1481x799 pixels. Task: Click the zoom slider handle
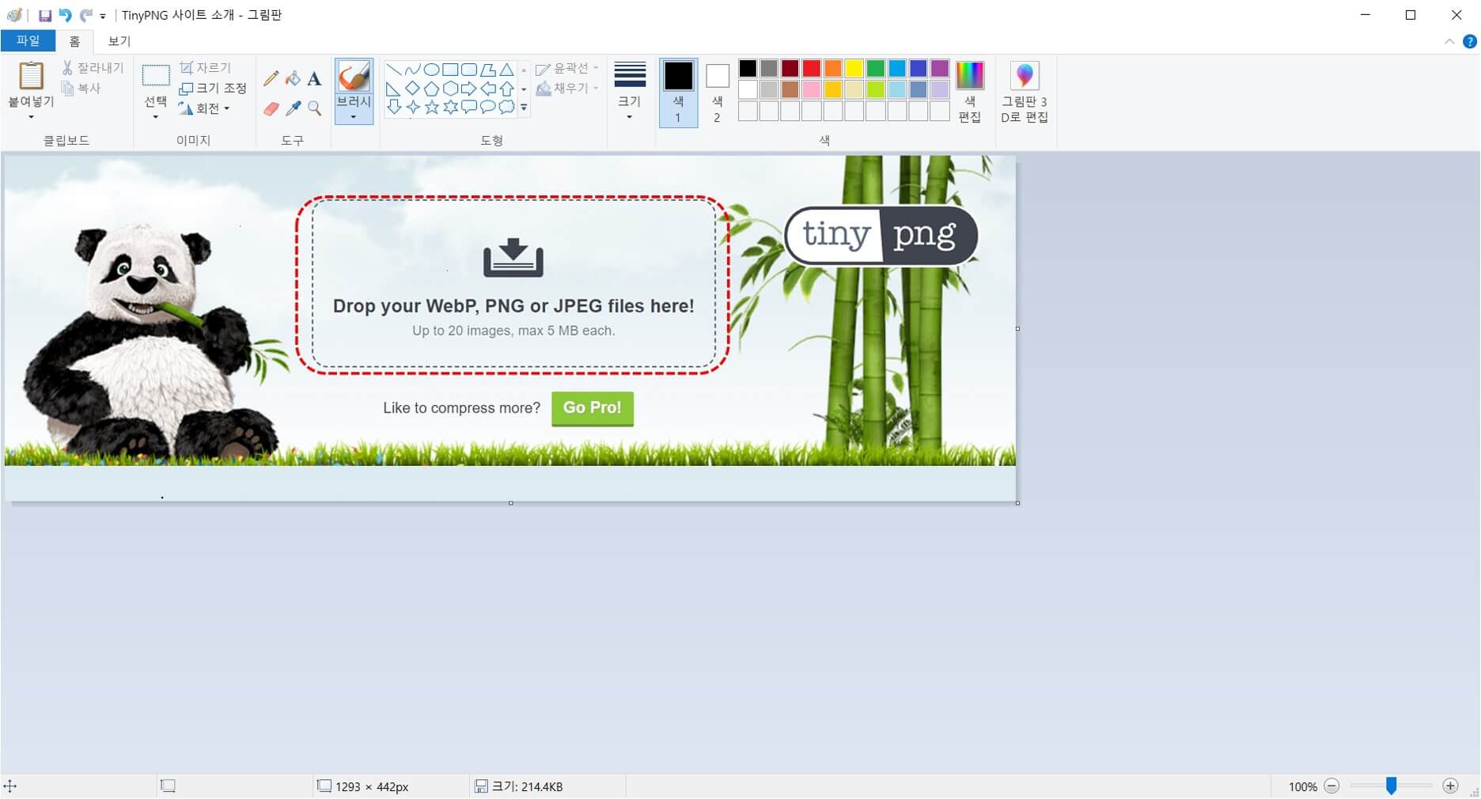1391,786
